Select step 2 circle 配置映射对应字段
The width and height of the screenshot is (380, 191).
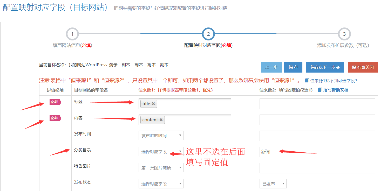tap(208, 34)
